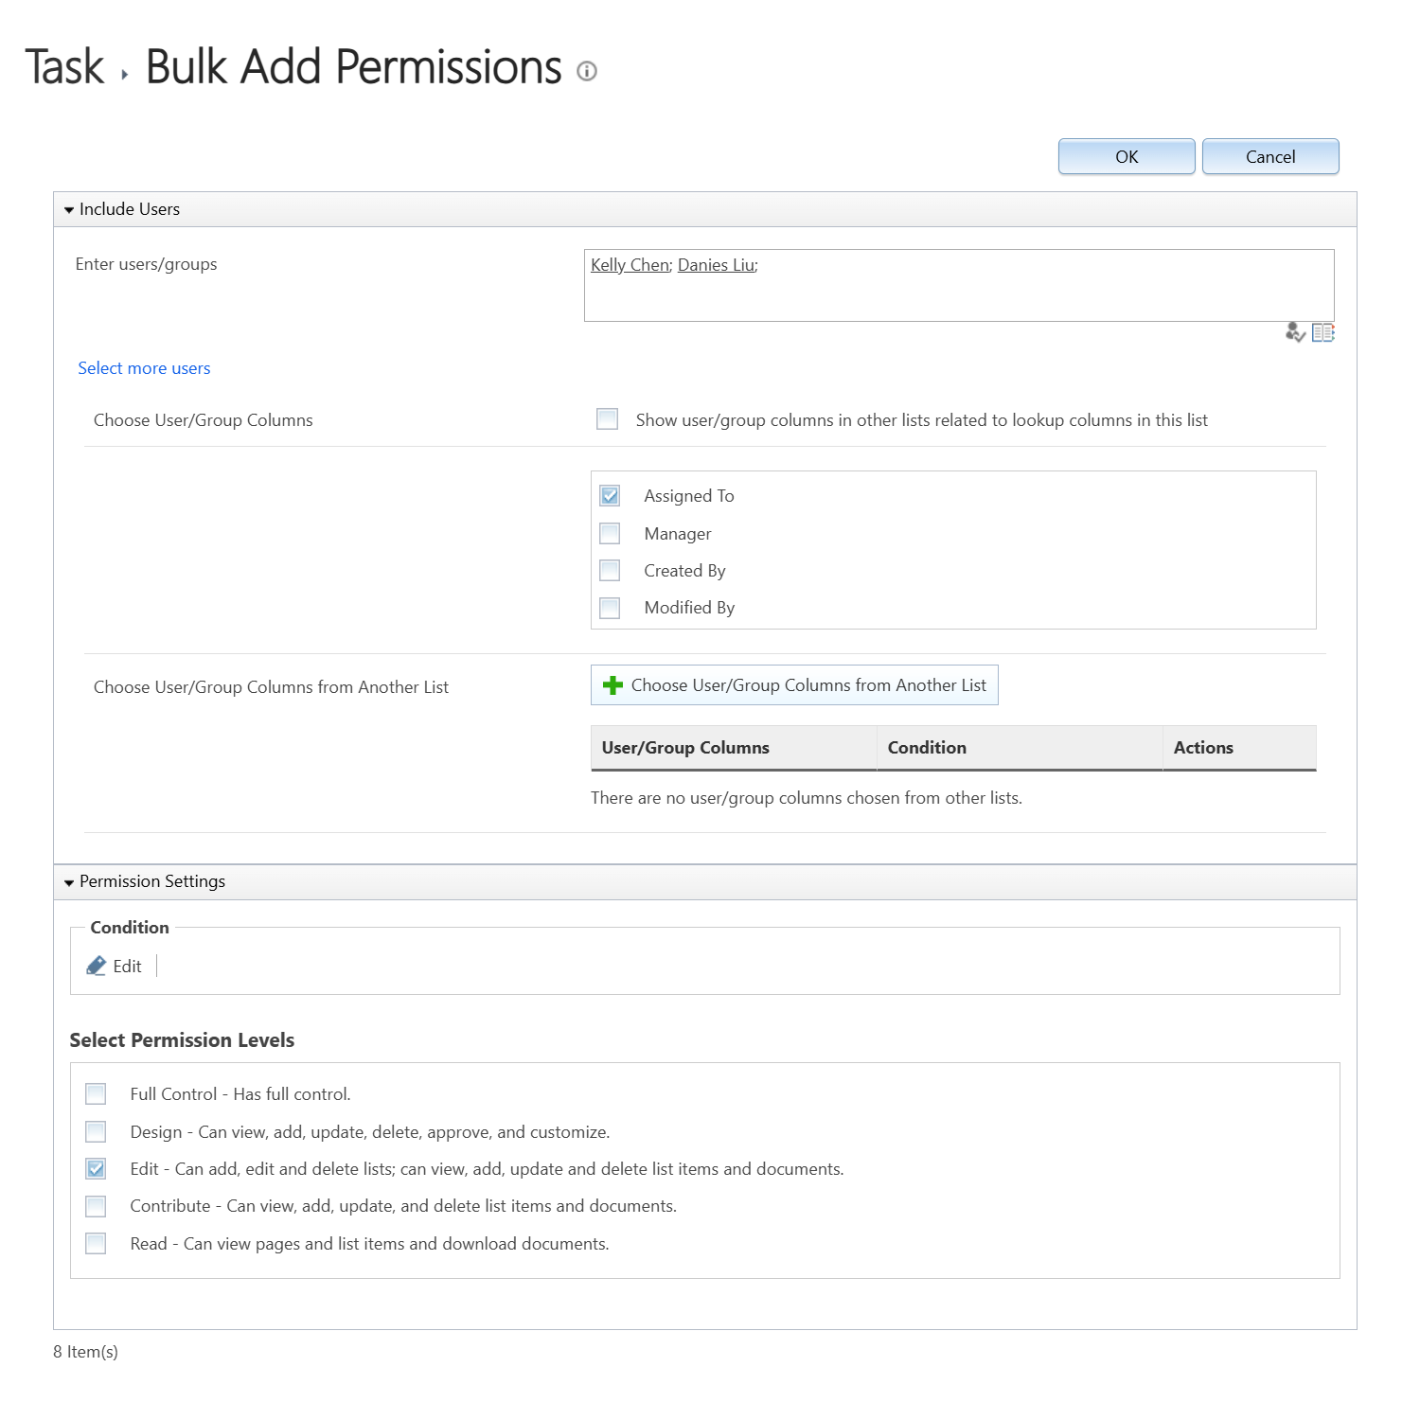Click the breadcrumb arrow after Task
The width and height of the screenshot is (1420, 1420).
(x=125, y=74)
